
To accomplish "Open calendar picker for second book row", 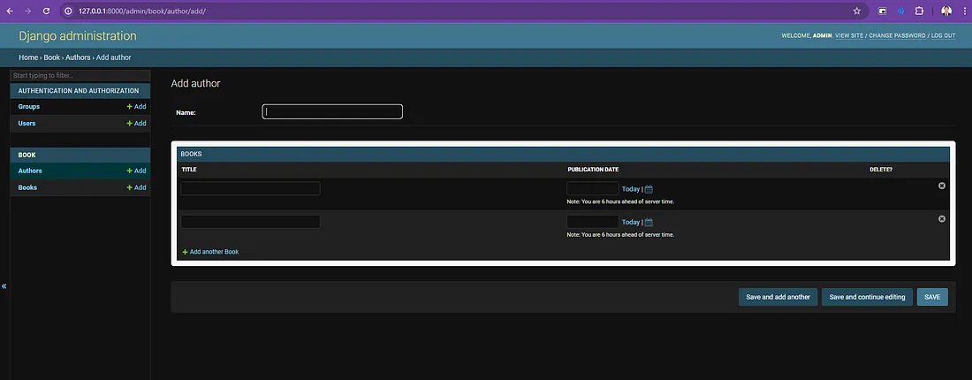I will tap(649, 223).
